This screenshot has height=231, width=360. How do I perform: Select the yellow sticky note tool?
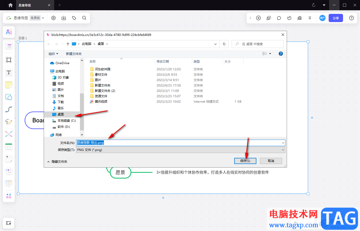coord(9,85)
